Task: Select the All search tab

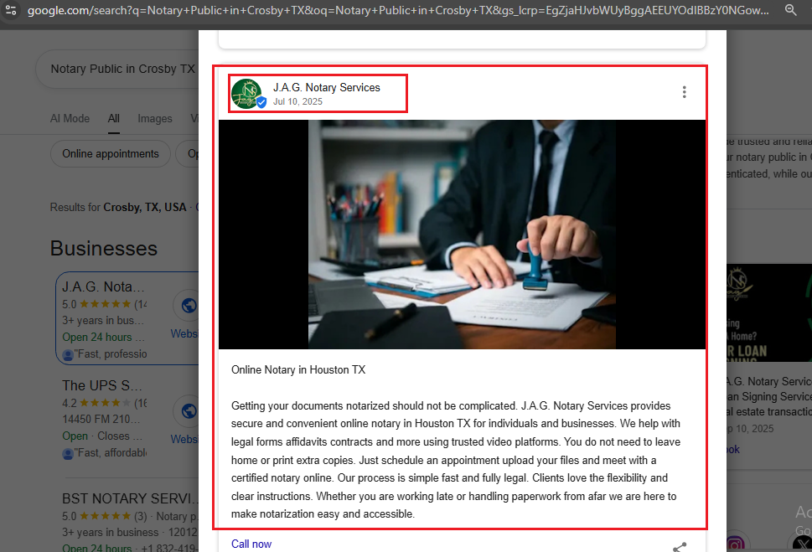Action: tap(114, 119)
